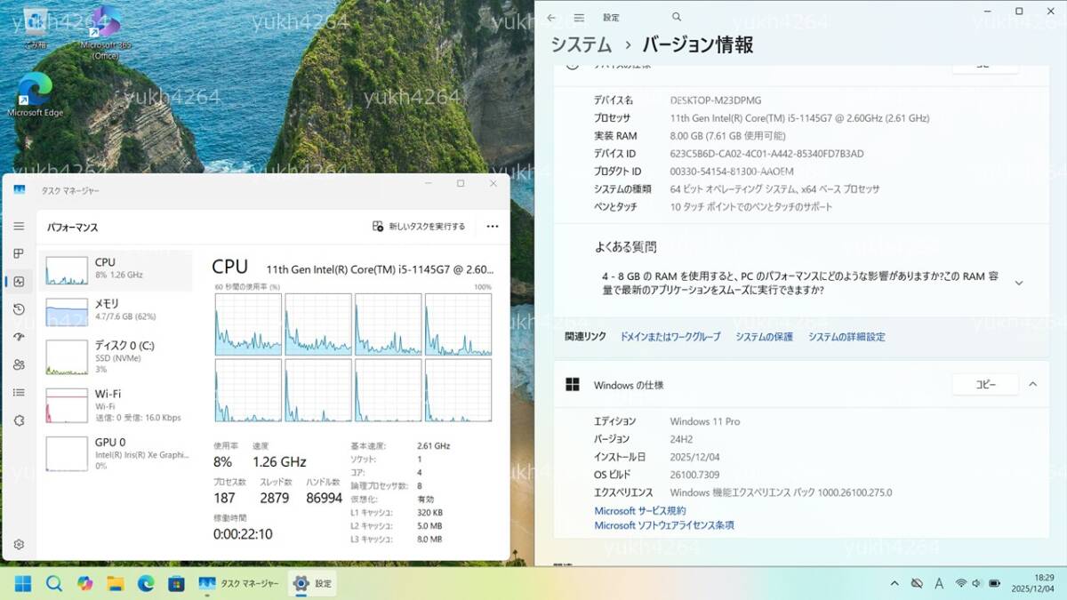The height and width of the screenshot is (600, 1067).
Task: Open Microsoft Edge from taskbar
Action: (x=146, y=583)
